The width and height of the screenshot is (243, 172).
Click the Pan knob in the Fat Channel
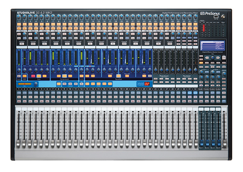(36, 84)
